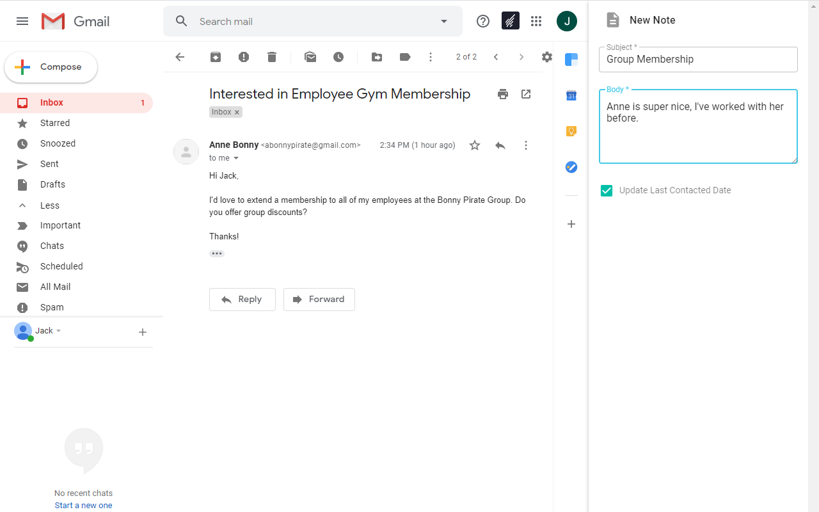Open Google Keep side panel
Viewport: 819px width, 512px height.
571,131
